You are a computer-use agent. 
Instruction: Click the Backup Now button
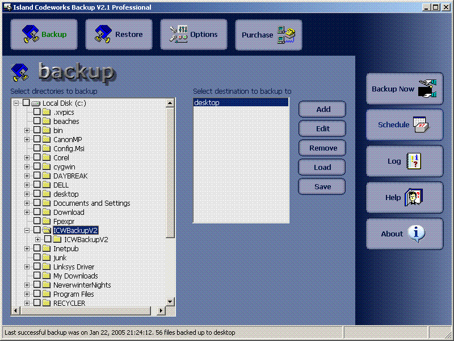point(405,89)
